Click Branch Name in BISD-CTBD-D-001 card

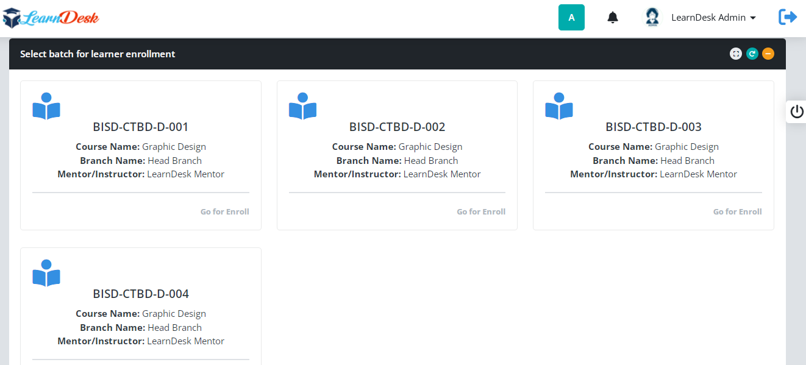click(141, 161)
